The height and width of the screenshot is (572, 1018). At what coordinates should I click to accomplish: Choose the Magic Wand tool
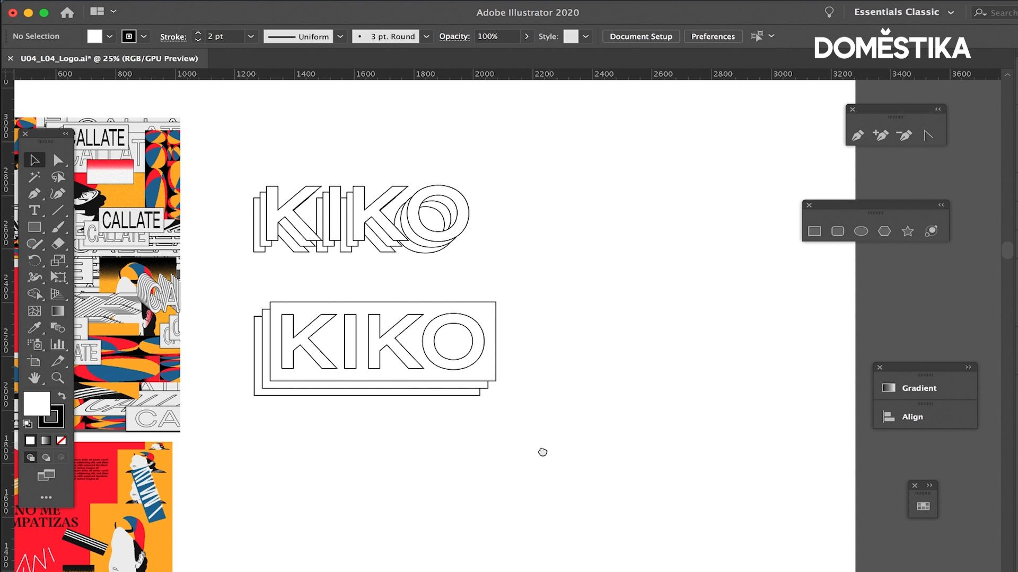34,177
